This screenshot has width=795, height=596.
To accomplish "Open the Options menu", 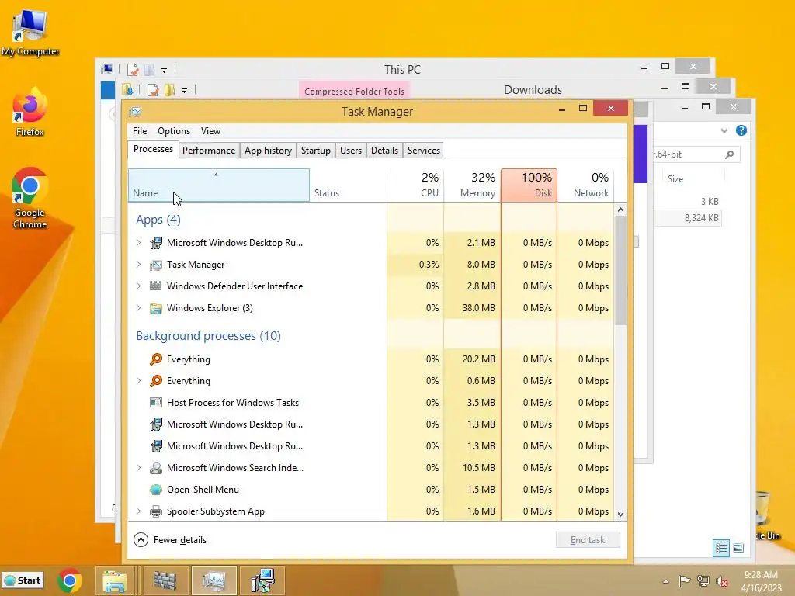I will 174,131.
